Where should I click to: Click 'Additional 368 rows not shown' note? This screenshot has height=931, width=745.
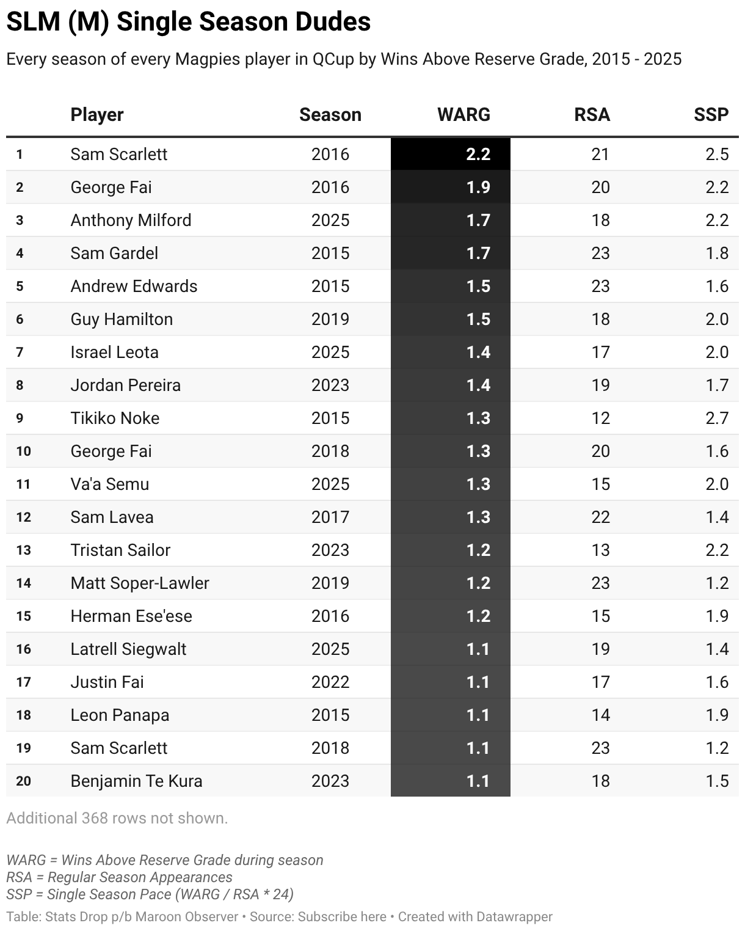pyautogui.click(x=117, y=818)
